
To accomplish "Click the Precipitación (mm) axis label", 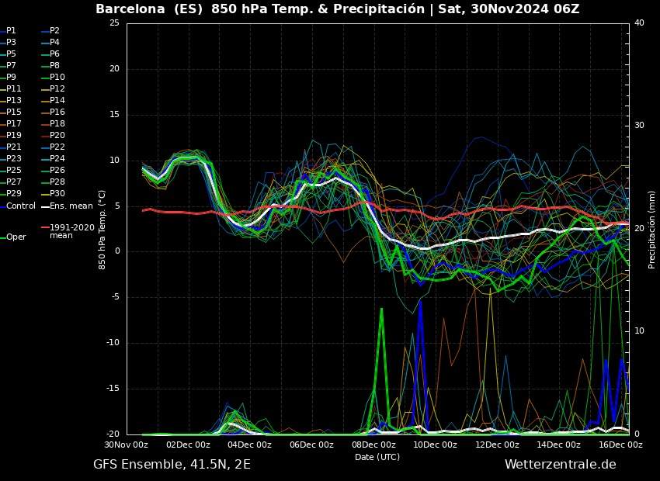I will coord(651,230).
